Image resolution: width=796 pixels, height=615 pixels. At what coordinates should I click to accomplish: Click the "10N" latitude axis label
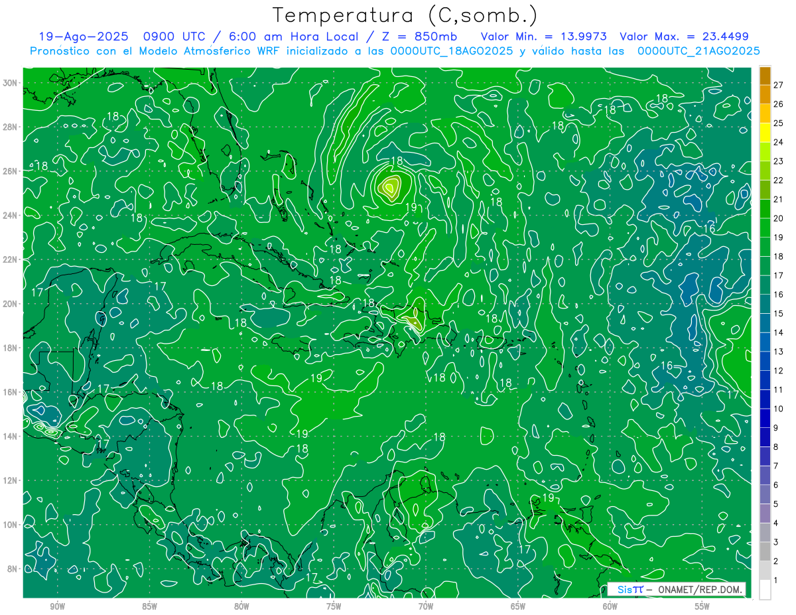click(11, 524)
